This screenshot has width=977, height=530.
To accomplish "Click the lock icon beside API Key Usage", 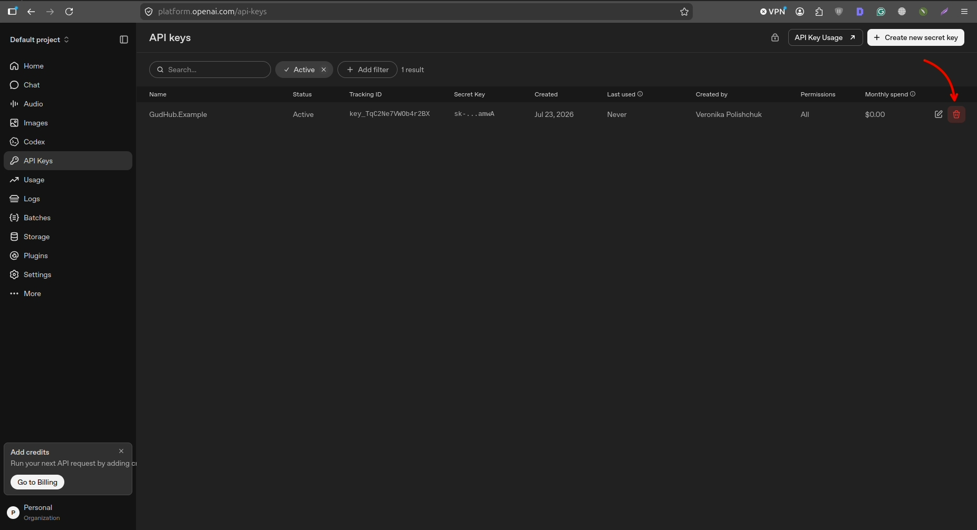I will tap(775, 37).
